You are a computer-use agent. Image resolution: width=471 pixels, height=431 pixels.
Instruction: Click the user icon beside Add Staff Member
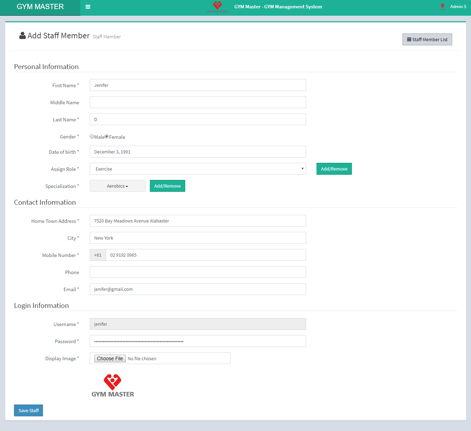click(x=22, y=36)
